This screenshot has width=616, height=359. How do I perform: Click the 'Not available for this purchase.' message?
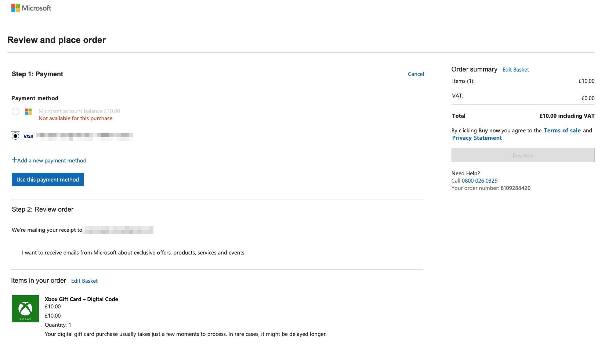[76, 118]
